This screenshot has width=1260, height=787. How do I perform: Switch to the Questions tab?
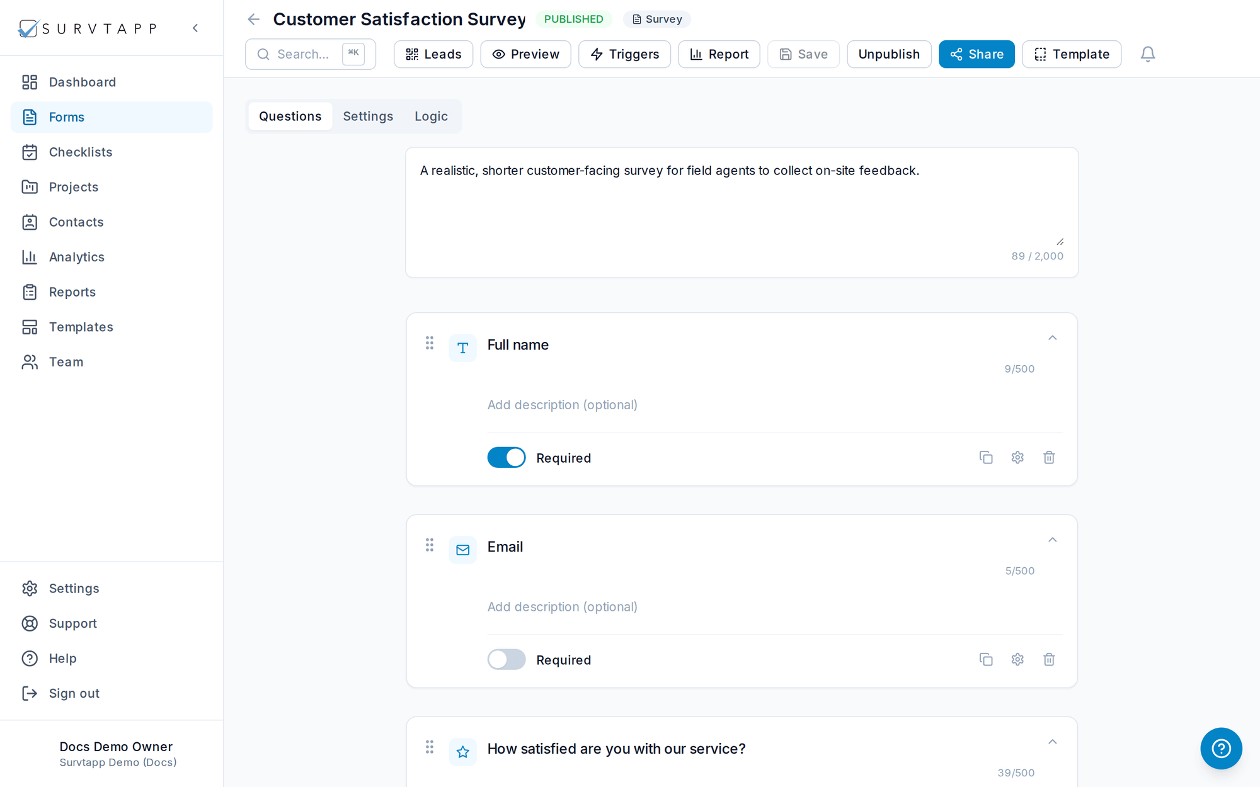click(290, 116)
